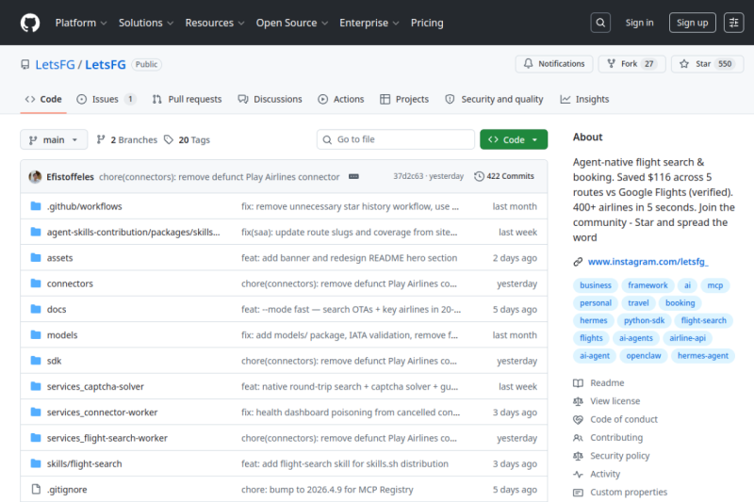Screen dimensions: 754x502
Task: Select the hermes-agent topic tag
Action: coord(702,356)
